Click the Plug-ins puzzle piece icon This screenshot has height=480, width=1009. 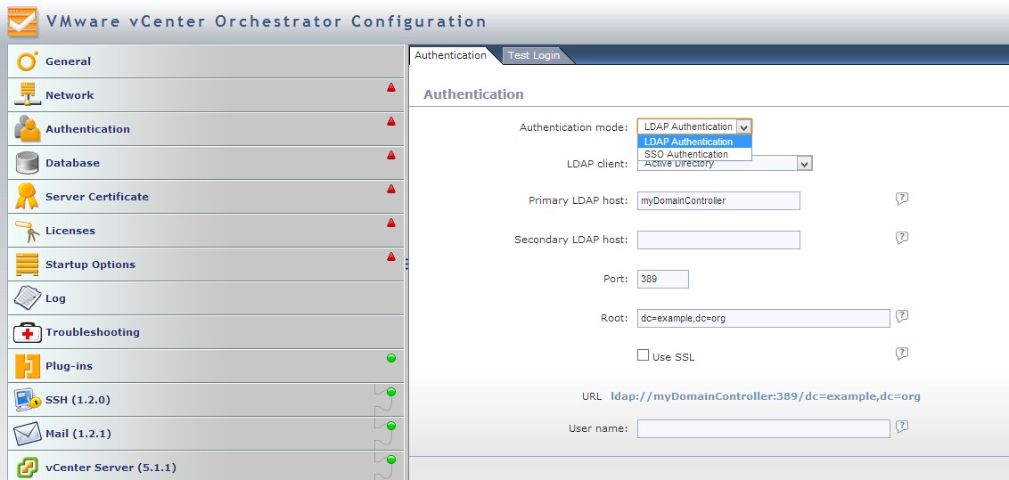pos(28,366)
